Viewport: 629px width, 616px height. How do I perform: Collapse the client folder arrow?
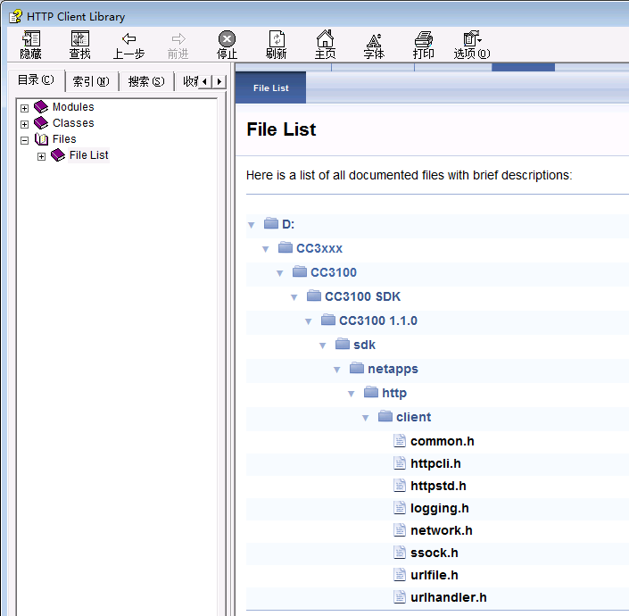pyautogui.click(x=366, y=418)
